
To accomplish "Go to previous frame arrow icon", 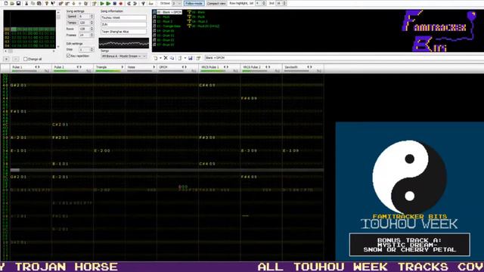I will 129,3.
